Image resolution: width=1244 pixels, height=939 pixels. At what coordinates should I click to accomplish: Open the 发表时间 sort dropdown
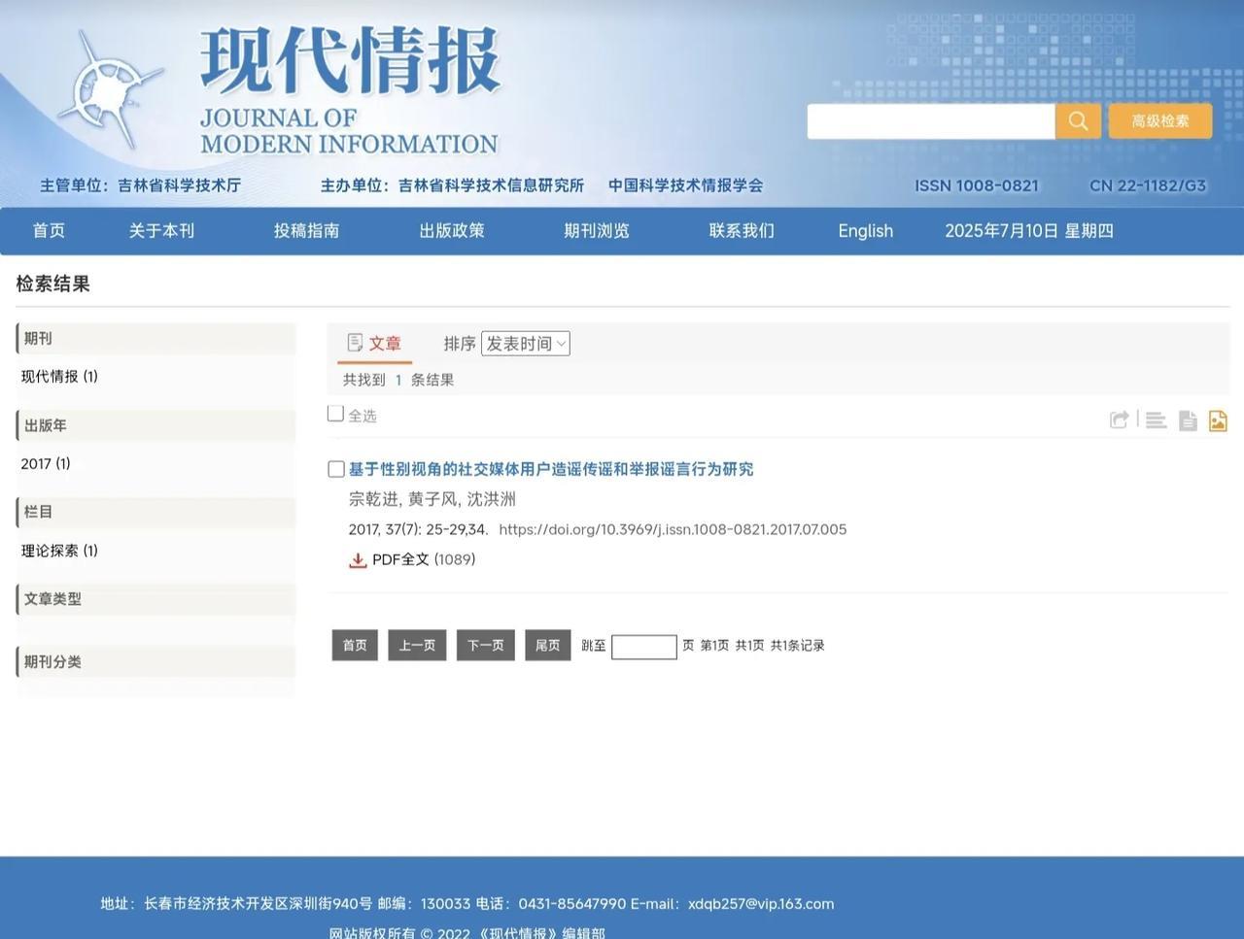click(526, 344)
